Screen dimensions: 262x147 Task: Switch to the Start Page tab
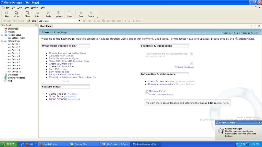[46, 26]
